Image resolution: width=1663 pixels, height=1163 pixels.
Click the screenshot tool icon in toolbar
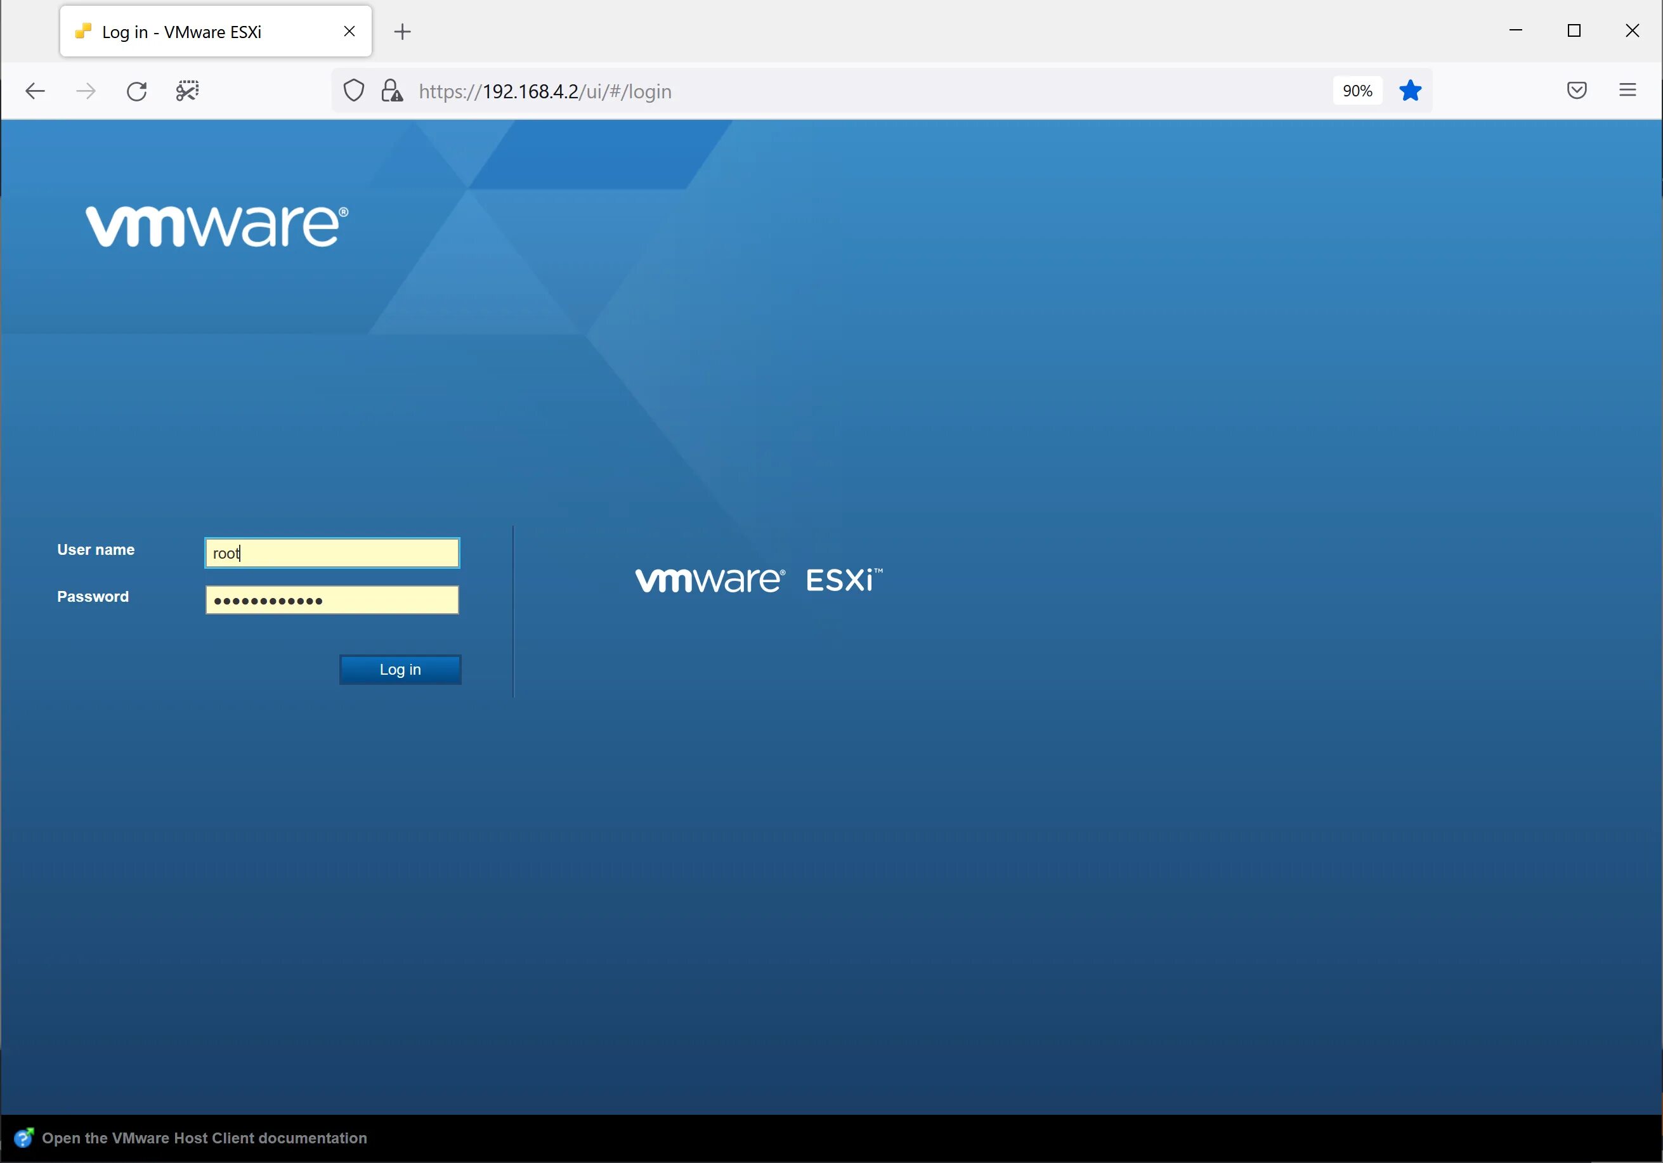coord(187,91)
